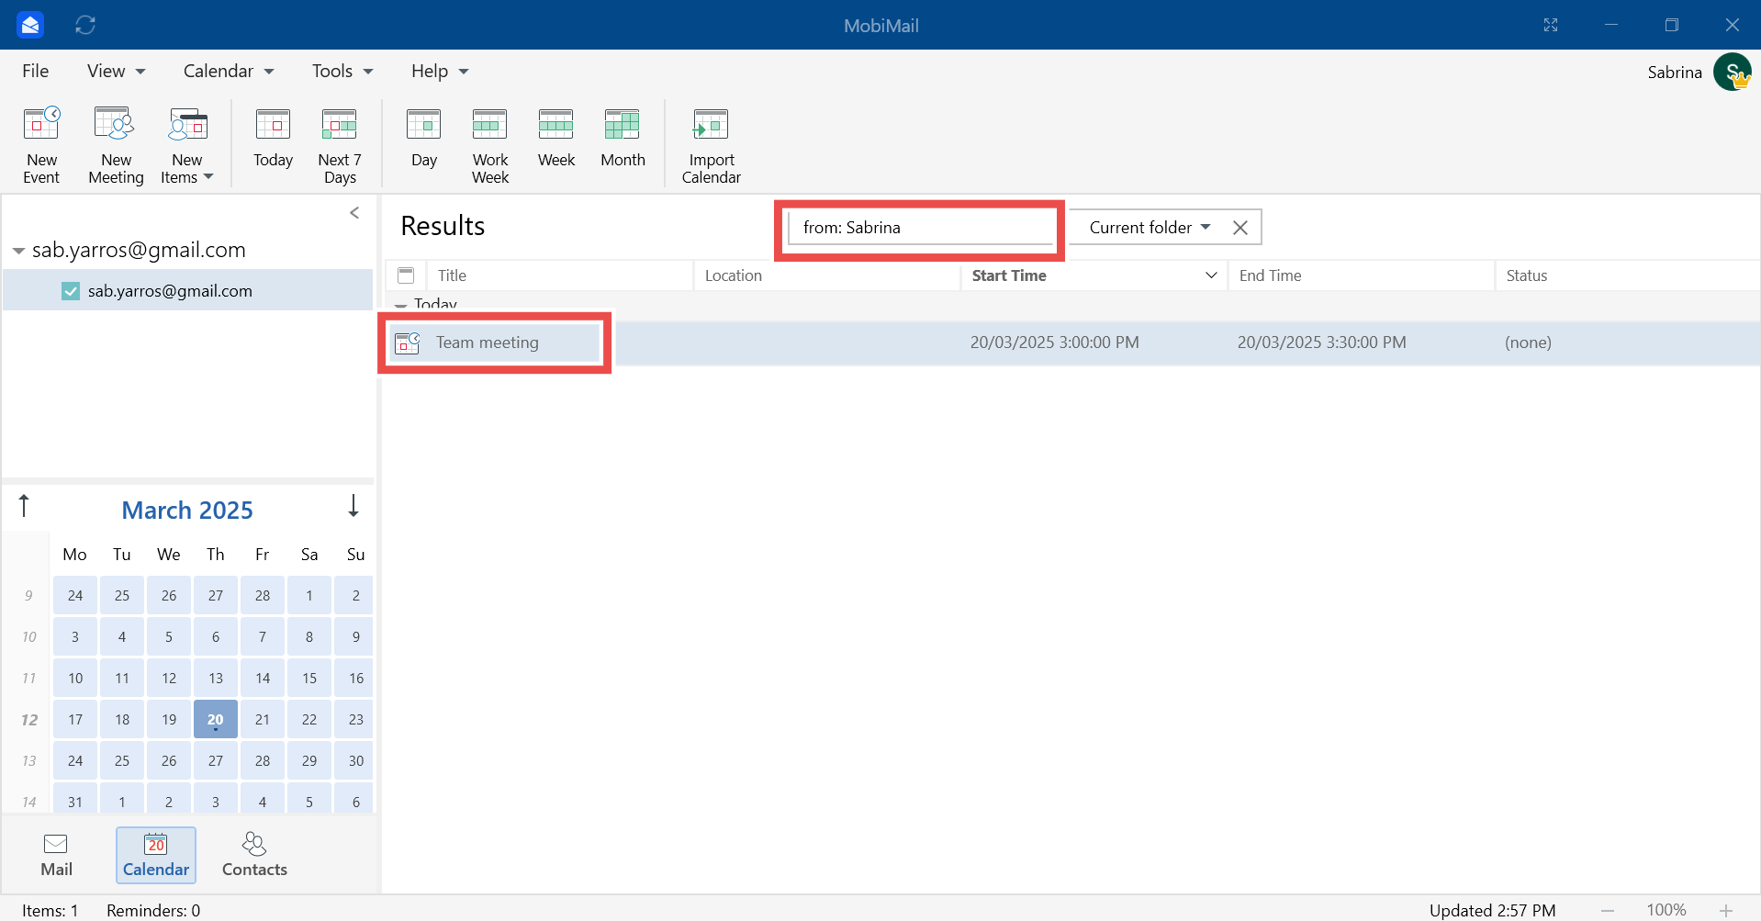1761x921 pixels.
Task: Sort results by Status column
Action: pyautogui.click(x=1628, y=275)
